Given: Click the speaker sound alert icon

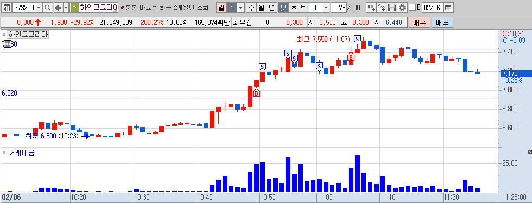Looking at the screenshot, I should (x=59, y=7).
